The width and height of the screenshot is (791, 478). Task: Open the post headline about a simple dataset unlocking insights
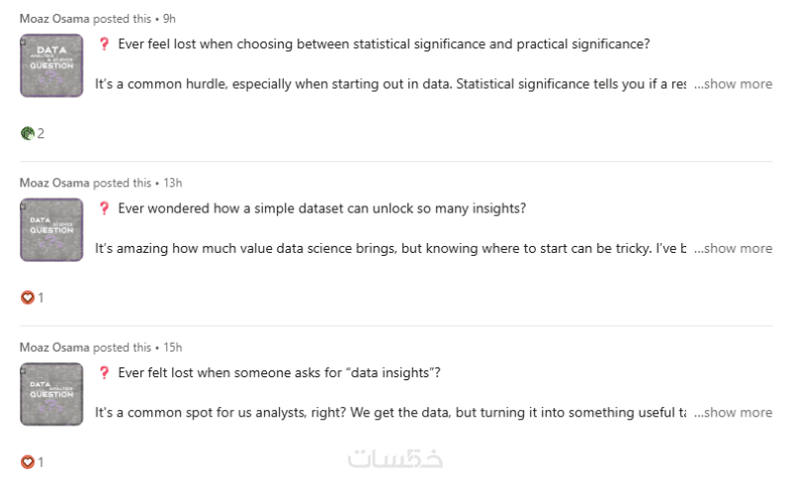point(321,208)
